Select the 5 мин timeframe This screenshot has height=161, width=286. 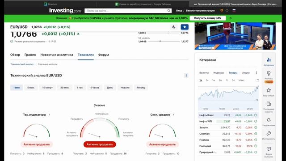tap(31, 88)
